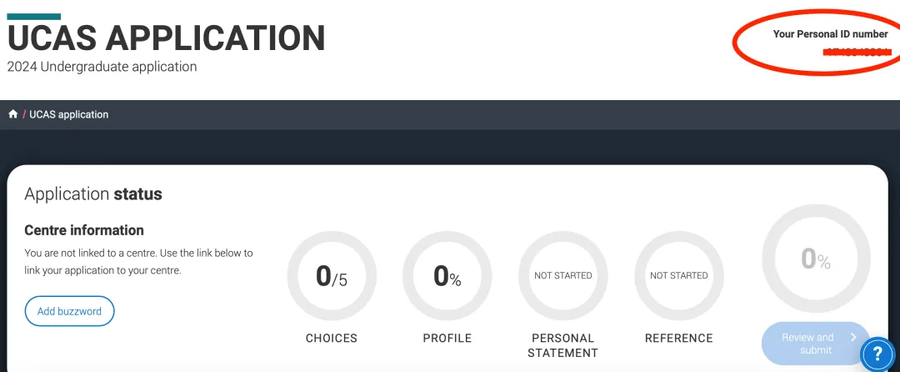Screen dimensions: 900x372
Task: Click the Review and submit button
Action: pos(807,344)
